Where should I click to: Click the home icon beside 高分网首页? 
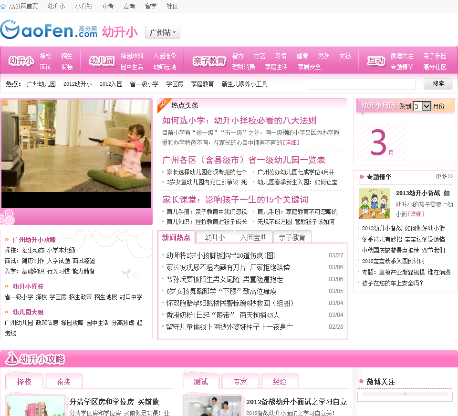tap(3, 6)
